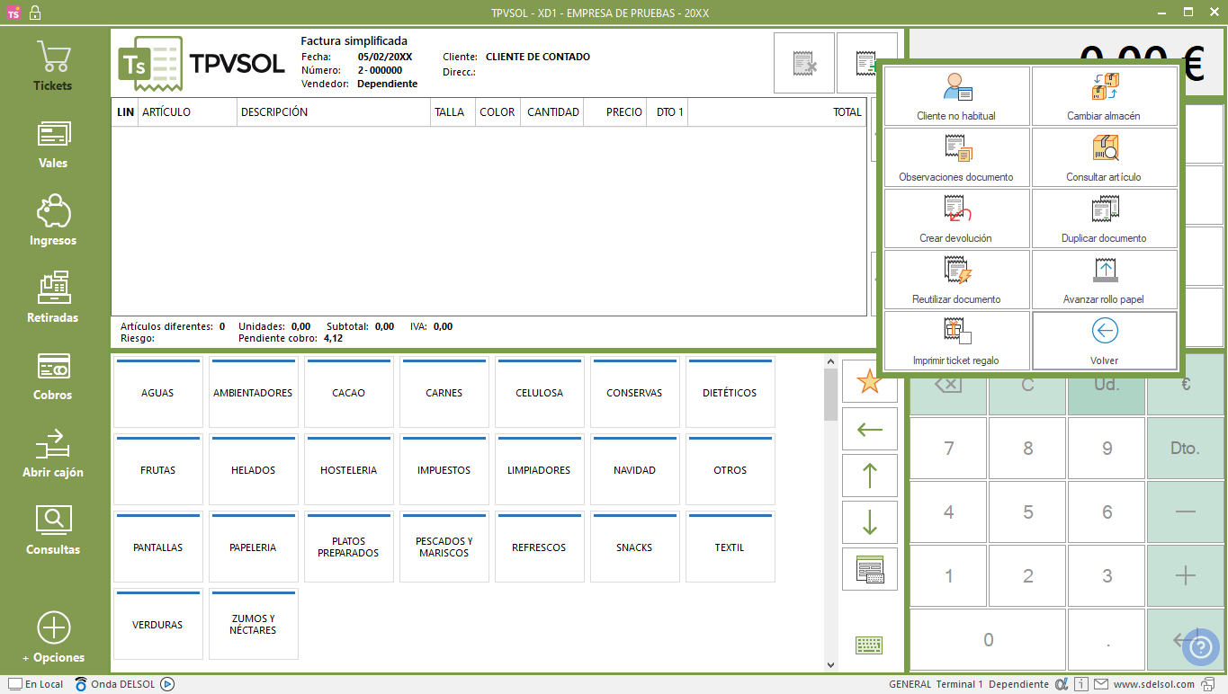Click the article list view button

tap(869, 569)
